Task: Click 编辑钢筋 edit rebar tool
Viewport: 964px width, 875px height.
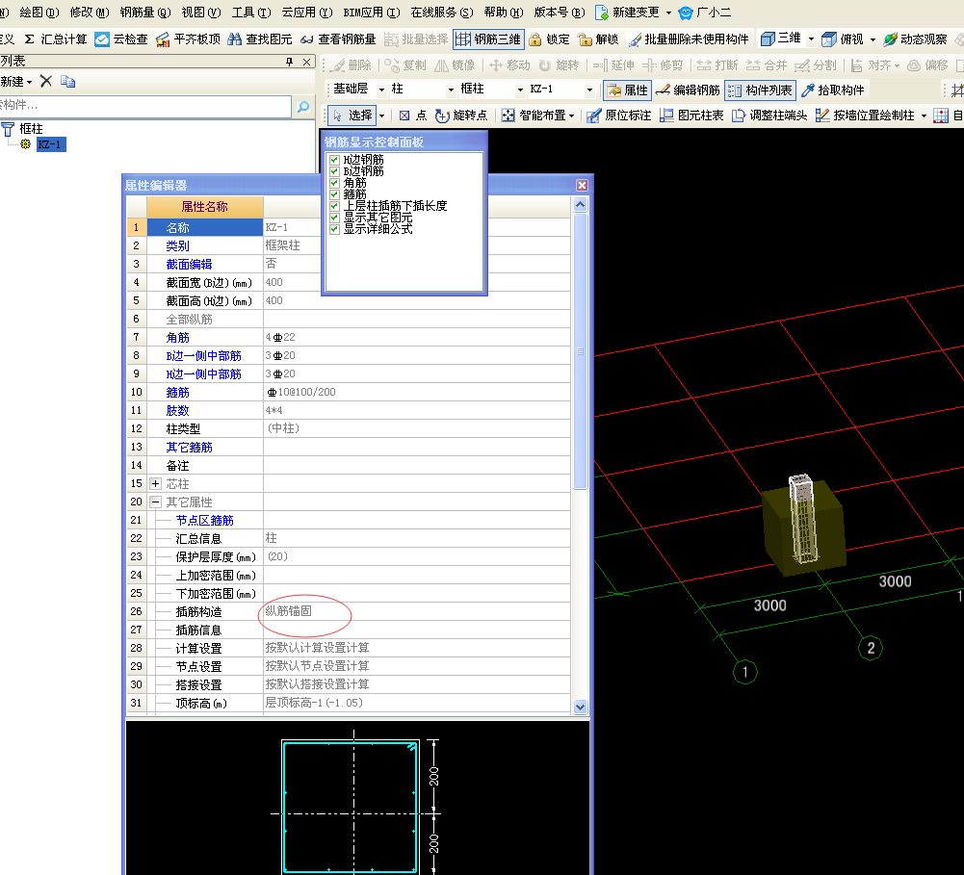Action: click(x=688, y=90)
